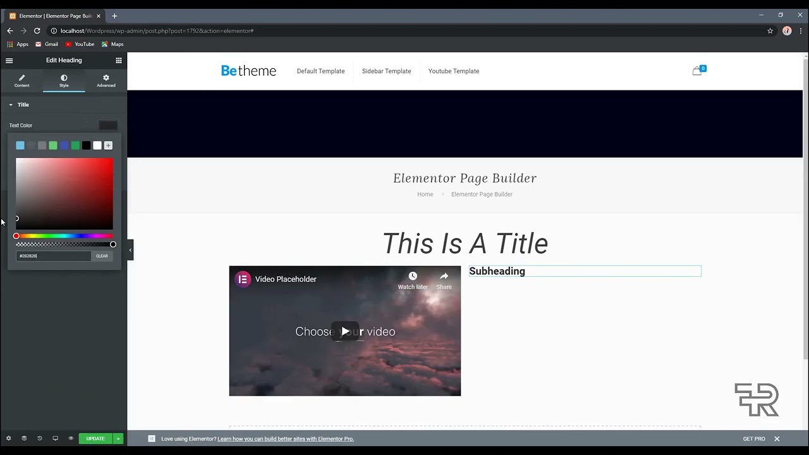Collapse the Elementor side panel

(130, 250)
